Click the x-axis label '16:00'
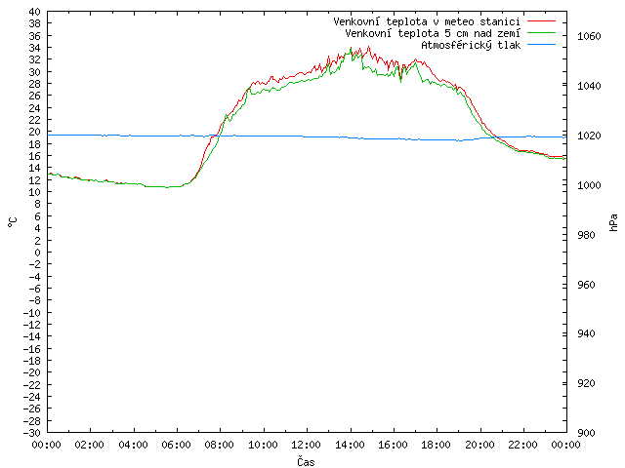625x468 pixels. pyautogui.click(x=393, y=445)
